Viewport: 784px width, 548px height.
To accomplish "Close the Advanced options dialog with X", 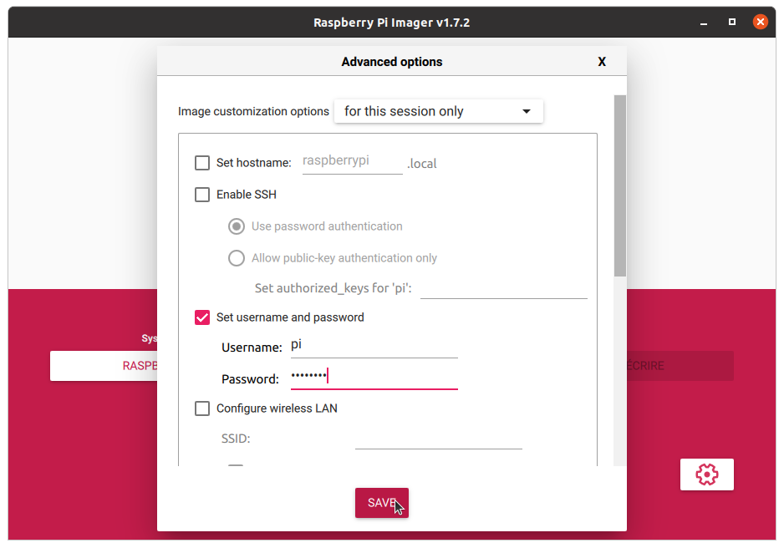I will click(602, 62).
